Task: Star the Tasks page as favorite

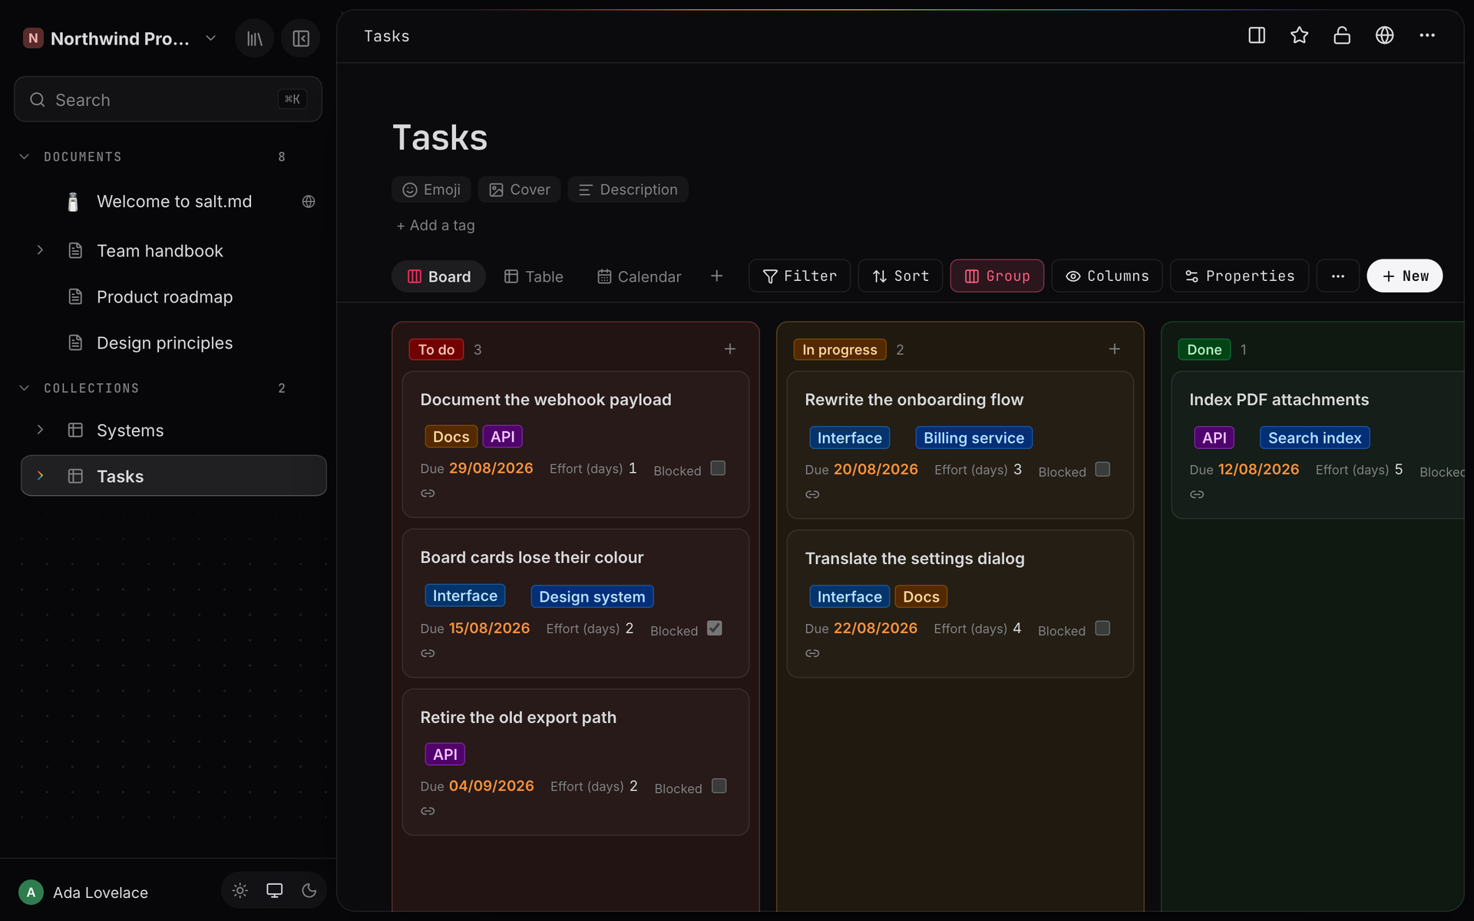Action: (x=1299, y=35)
